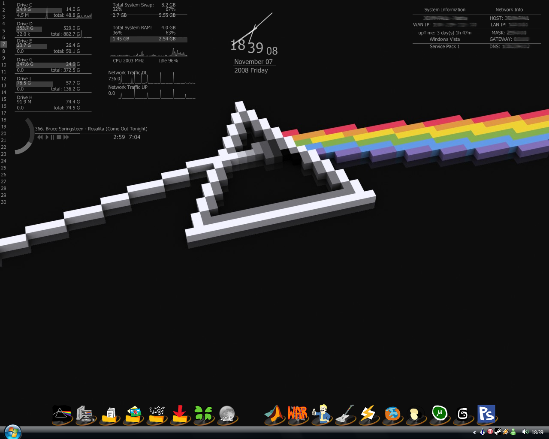Image resolution: width=549 pixels, height=439 pixels.
Task: Open the Winamp lightning bolt icon
Action: pos(368,414)
